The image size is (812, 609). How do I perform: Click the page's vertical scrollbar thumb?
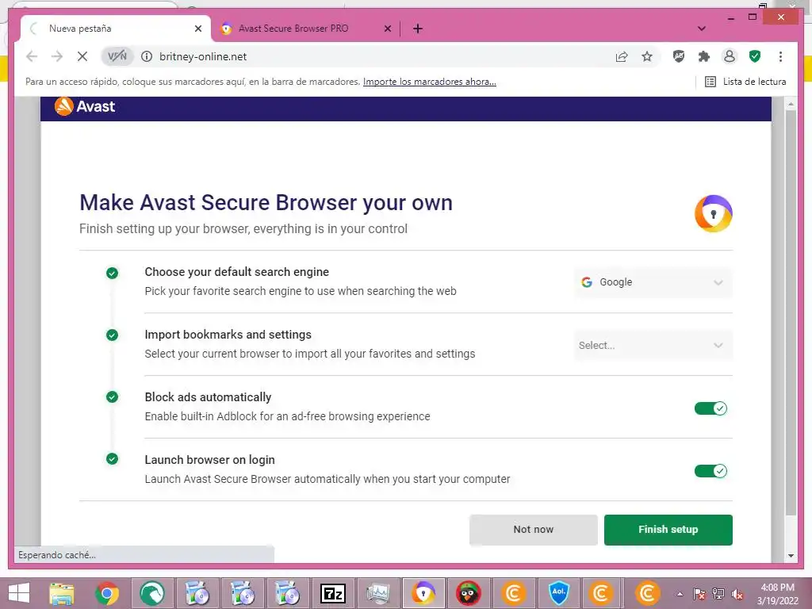(791, 312)
